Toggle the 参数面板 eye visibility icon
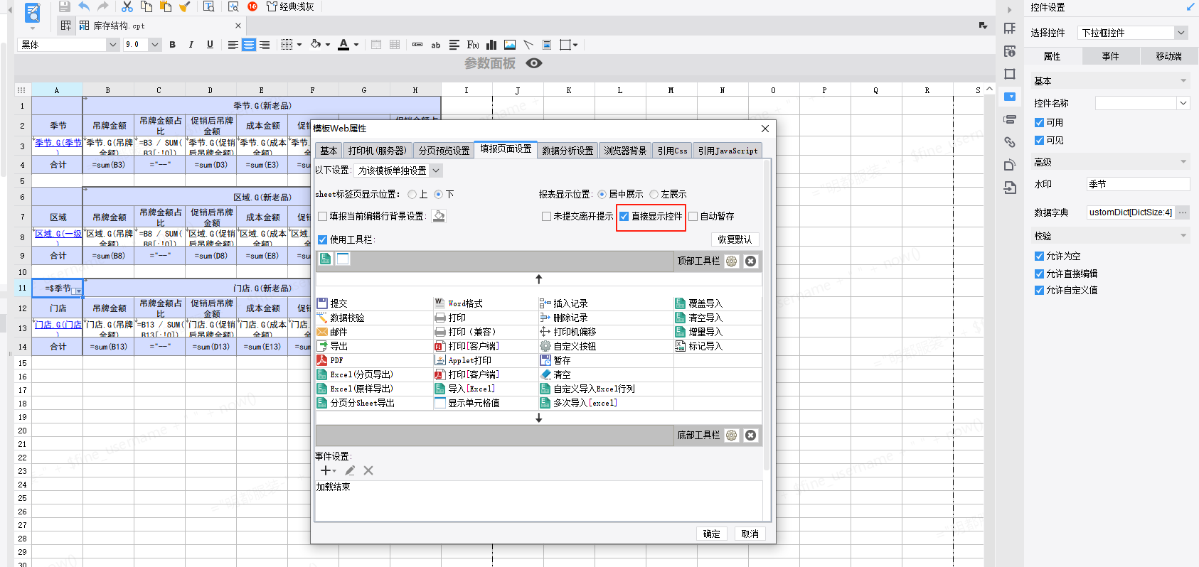The width and height of the screenshot is (1199, 567). click(533, 63)
